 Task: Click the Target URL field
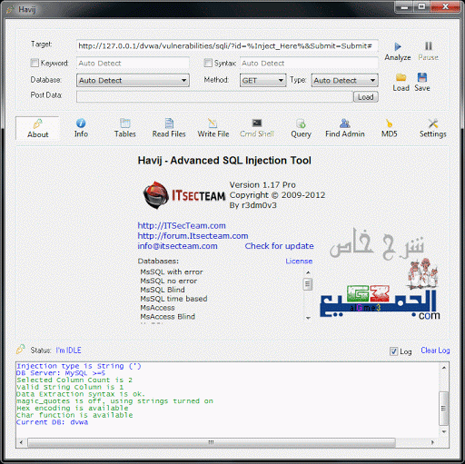[227, 46]
